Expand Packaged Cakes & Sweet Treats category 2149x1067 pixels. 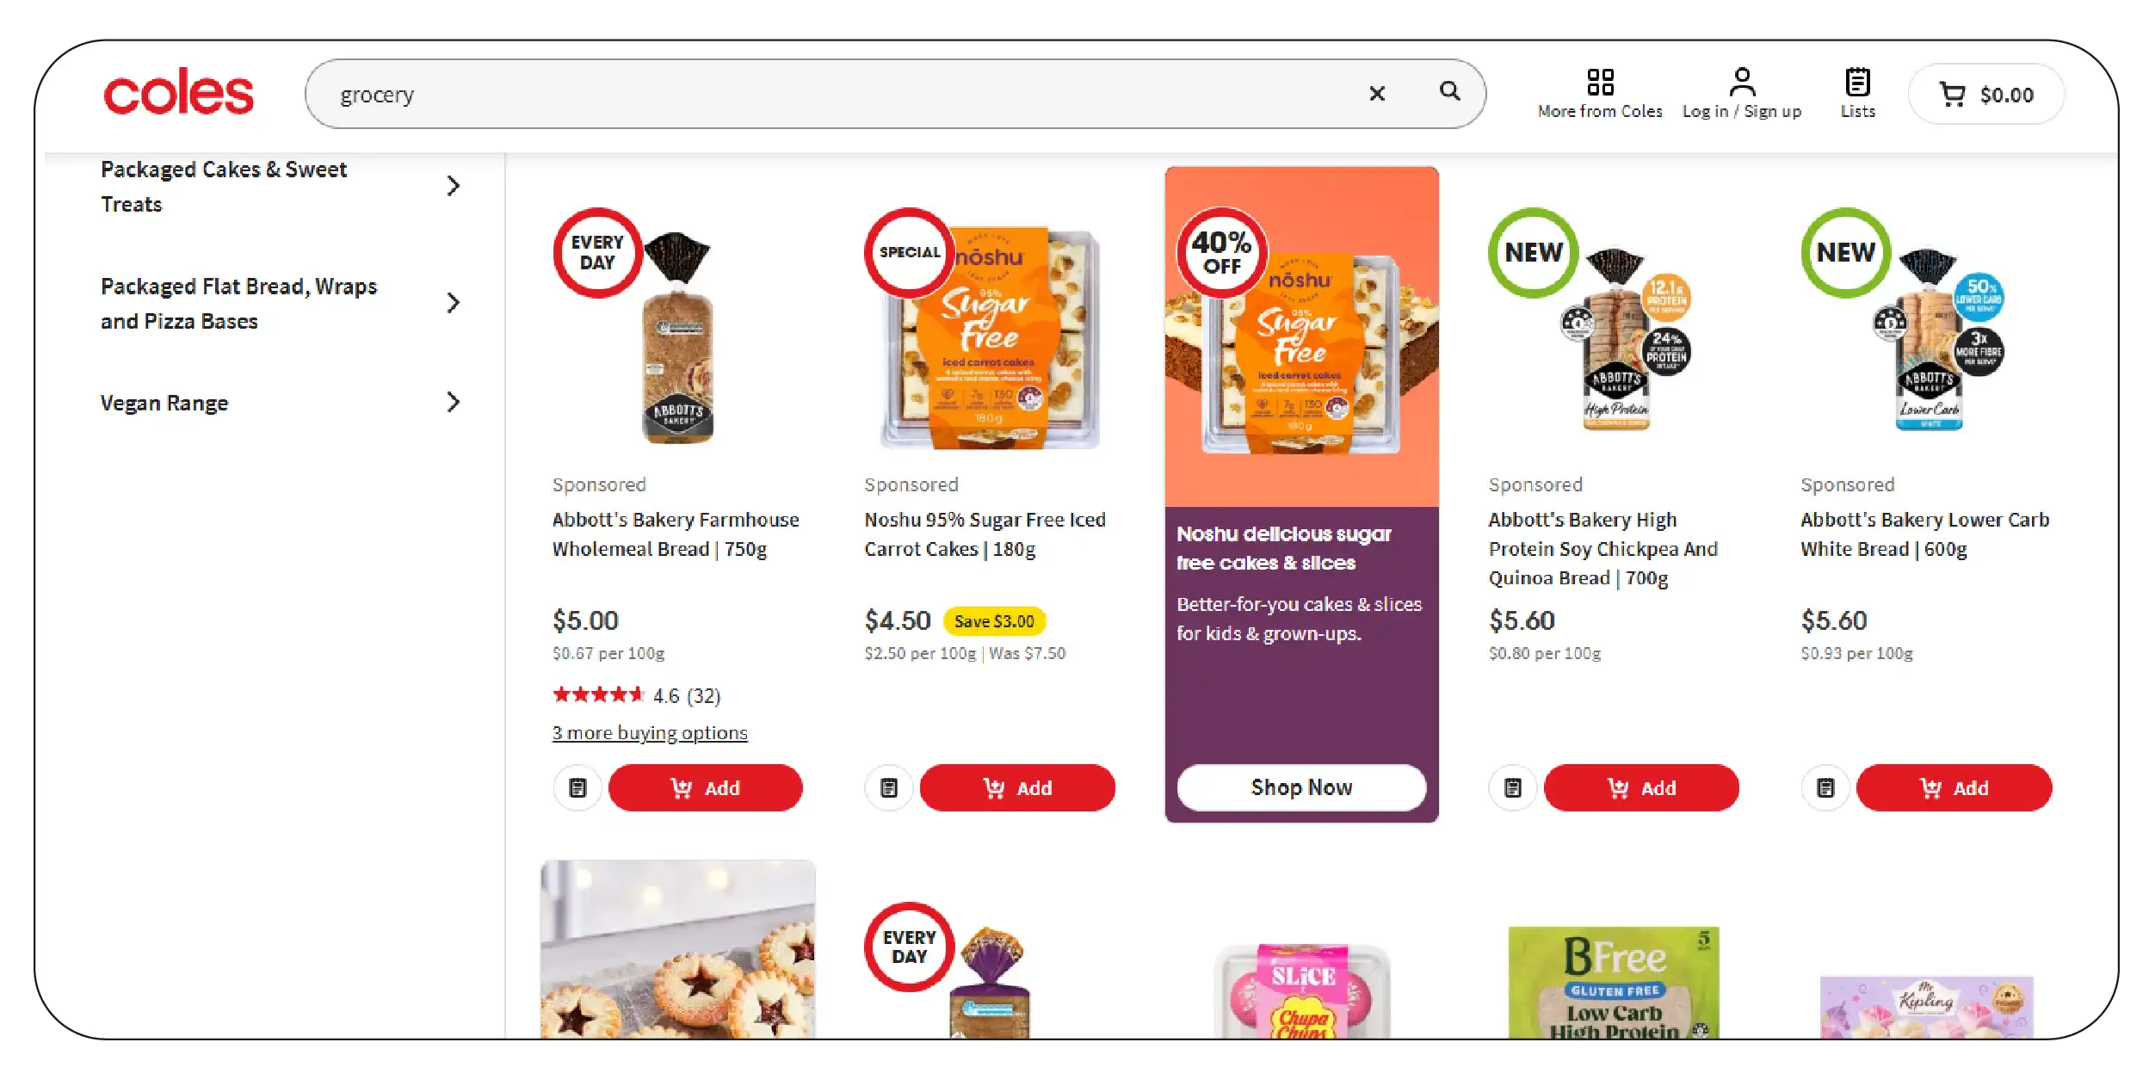coord(454,186)
